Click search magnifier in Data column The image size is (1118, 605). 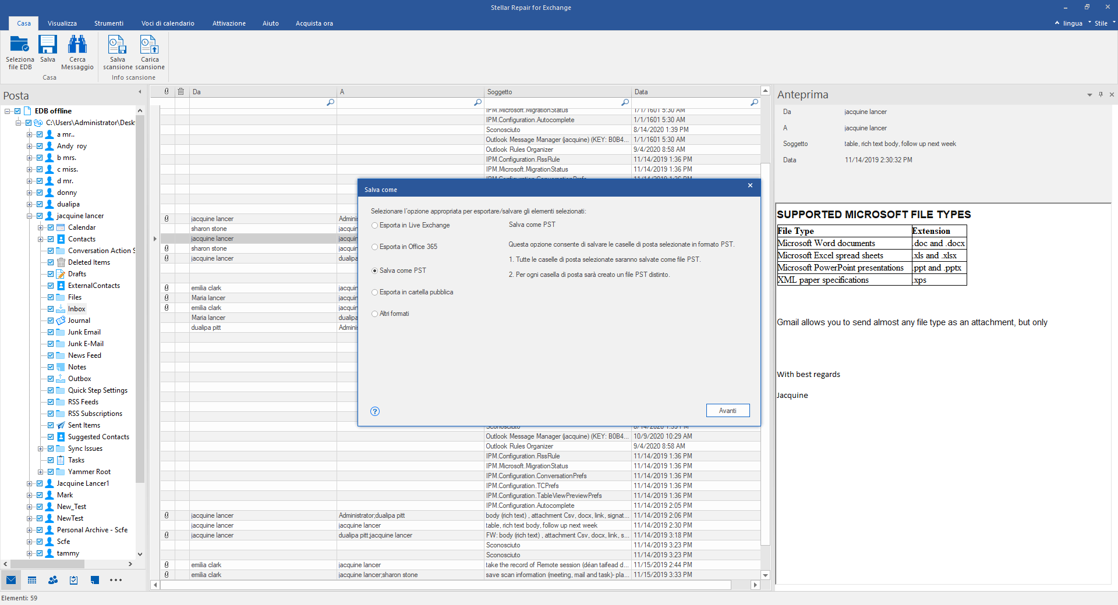(x=754, y=102)
